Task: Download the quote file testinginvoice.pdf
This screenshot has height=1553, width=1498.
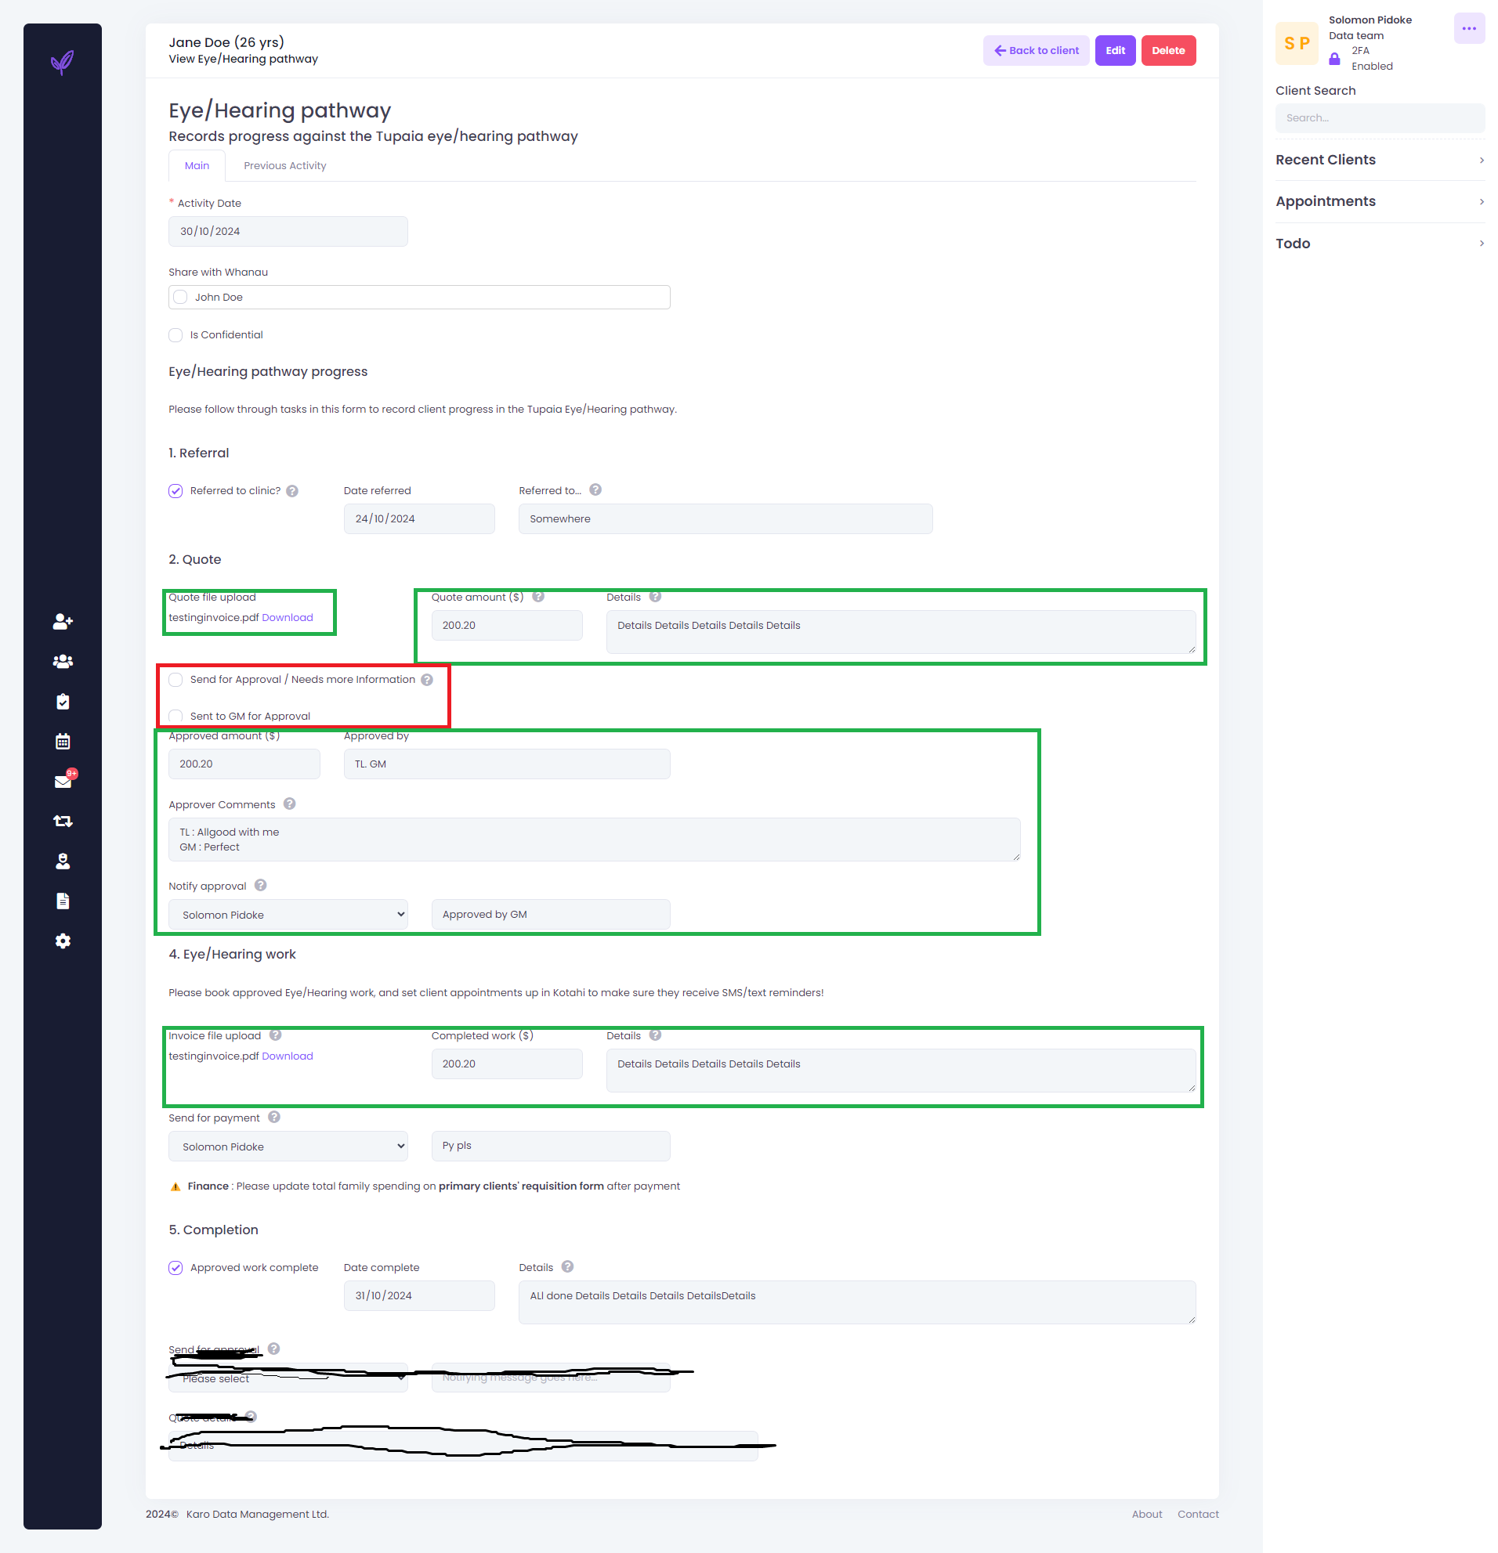Action: click(x=287, y=618)
